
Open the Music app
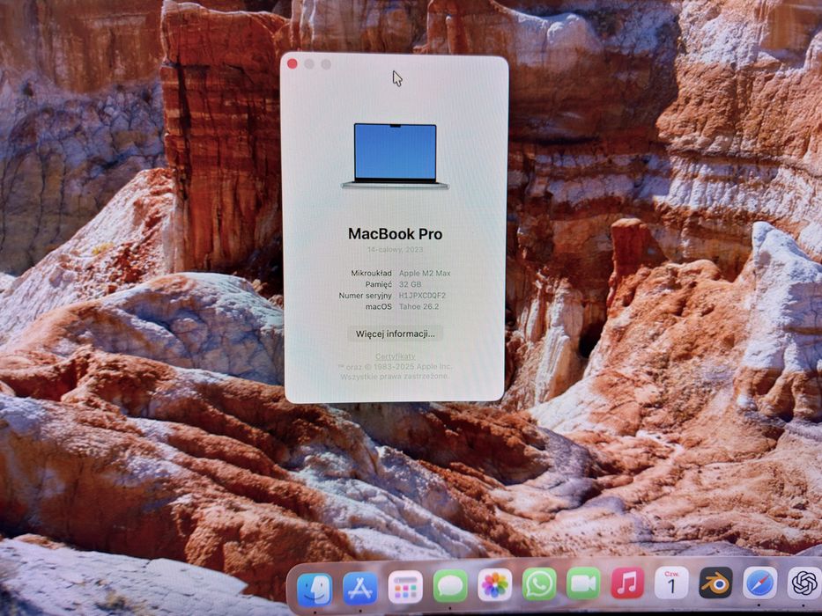[x=627, y=583]
